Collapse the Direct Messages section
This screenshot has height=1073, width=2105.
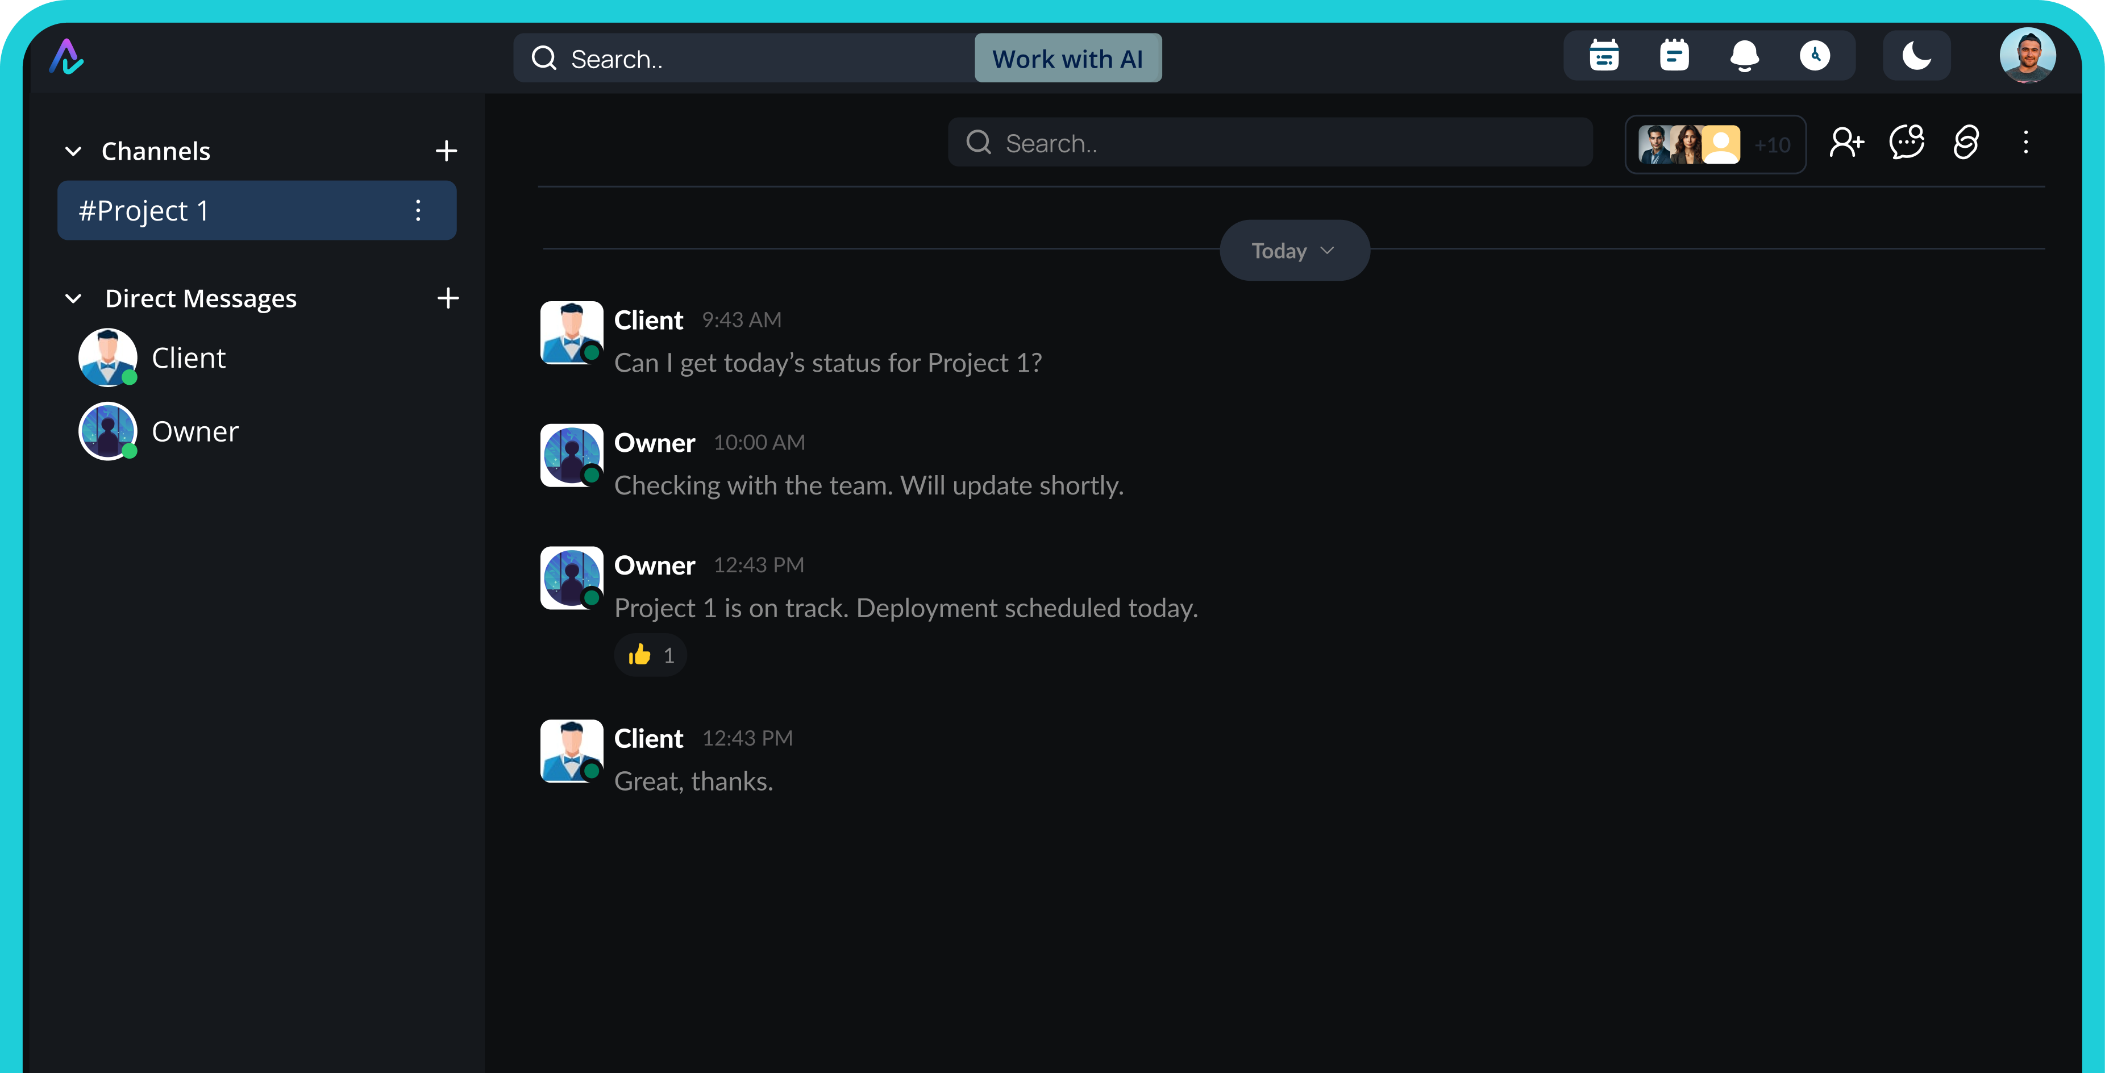tap(73, 297)
